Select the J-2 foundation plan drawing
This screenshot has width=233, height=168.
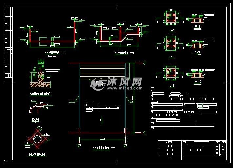pyautogui.click(x=170, y=43)
